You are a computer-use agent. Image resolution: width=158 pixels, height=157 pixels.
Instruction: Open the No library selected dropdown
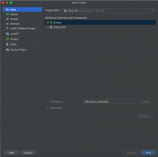point(109,102)
